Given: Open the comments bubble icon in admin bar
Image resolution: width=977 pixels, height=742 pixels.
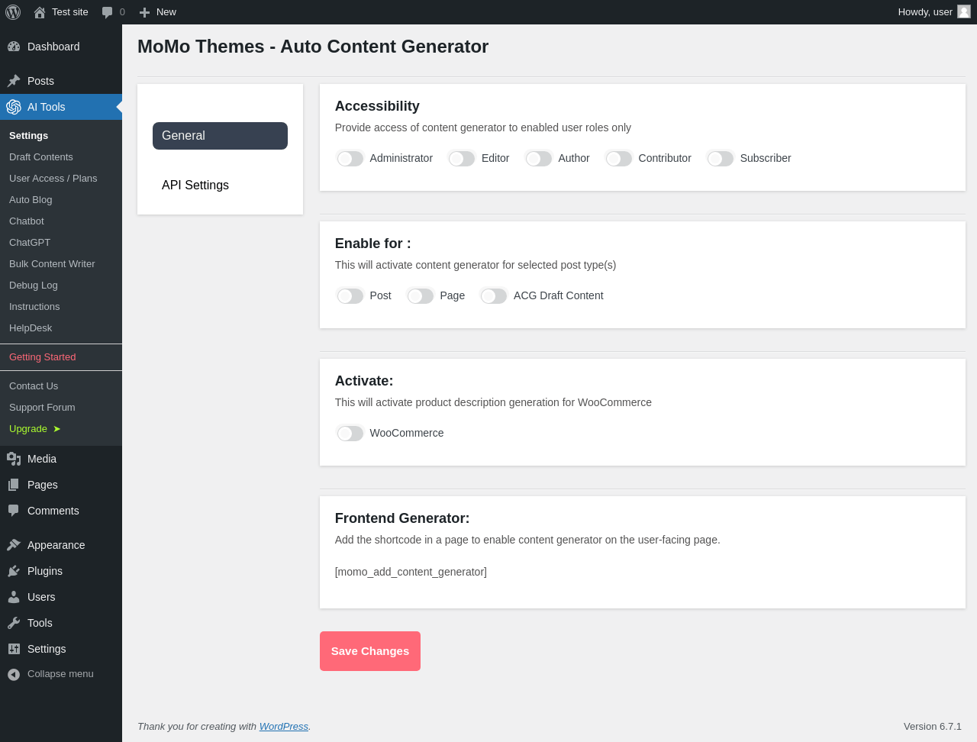Looking at the screenshot, I should (x=108, y=12).
